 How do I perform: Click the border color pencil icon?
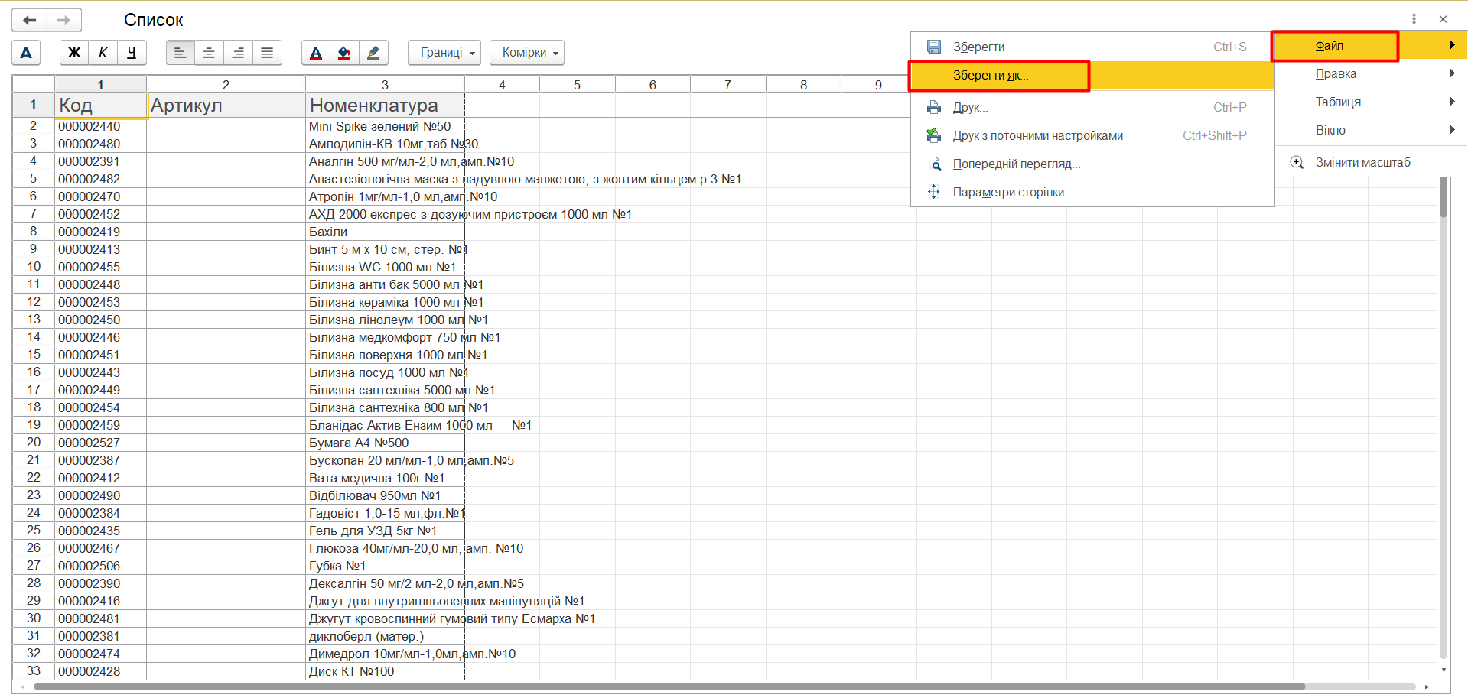click(373, 53)
